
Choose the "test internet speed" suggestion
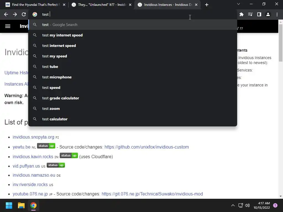pos(133,46)
